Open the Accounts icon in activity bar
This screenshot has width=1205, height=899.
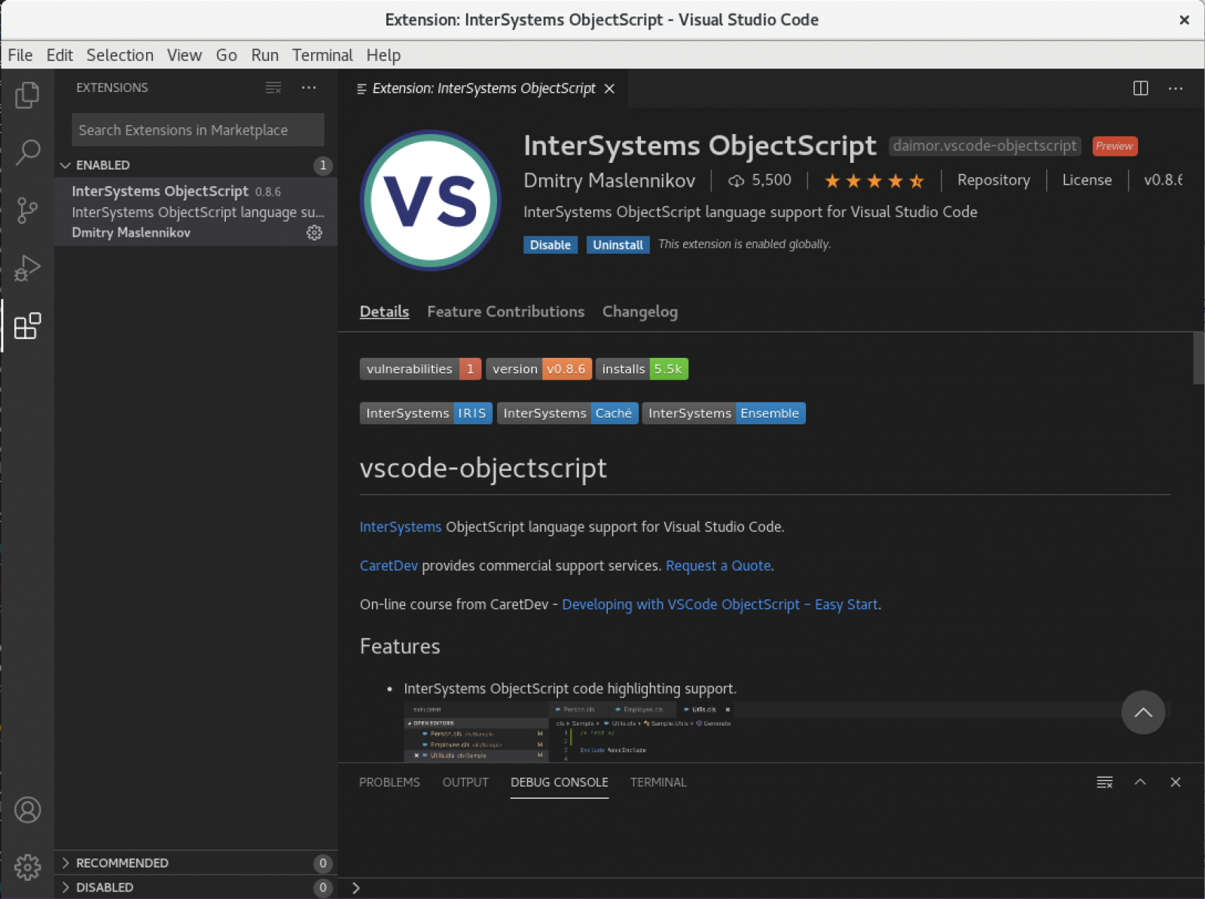(x=27, y=810)
